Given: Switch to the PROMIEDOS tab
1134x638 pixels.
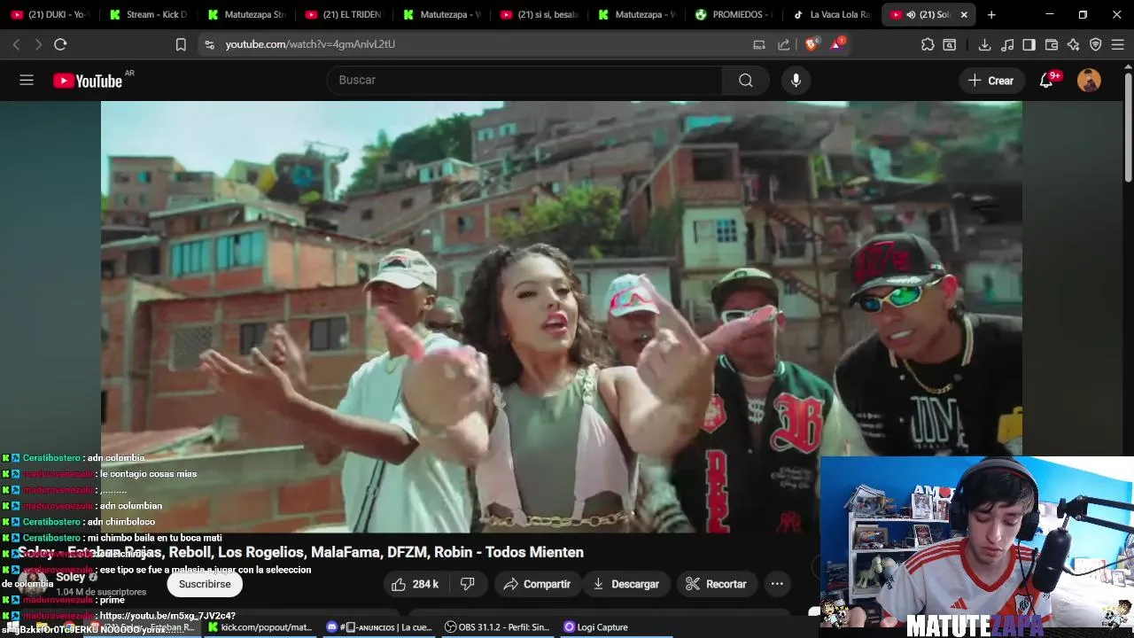Looking at the screenshot, I should pos(734,15).
